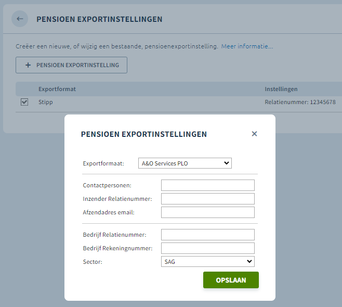Open the Exportformaat dropdown
Image resolution: width=342 pixels, height=307 pixels.
tap(185, 163)
